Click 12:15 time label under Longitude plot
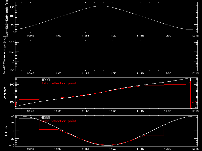Image resolution: width=202 pixels, height=151 pixels. tap(195, 111)
